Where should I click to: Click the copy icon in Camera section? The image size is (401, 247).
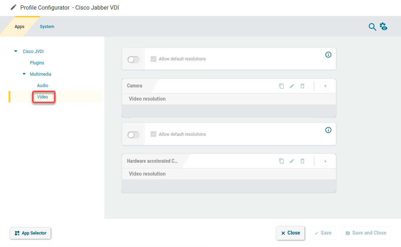(281, 86)
